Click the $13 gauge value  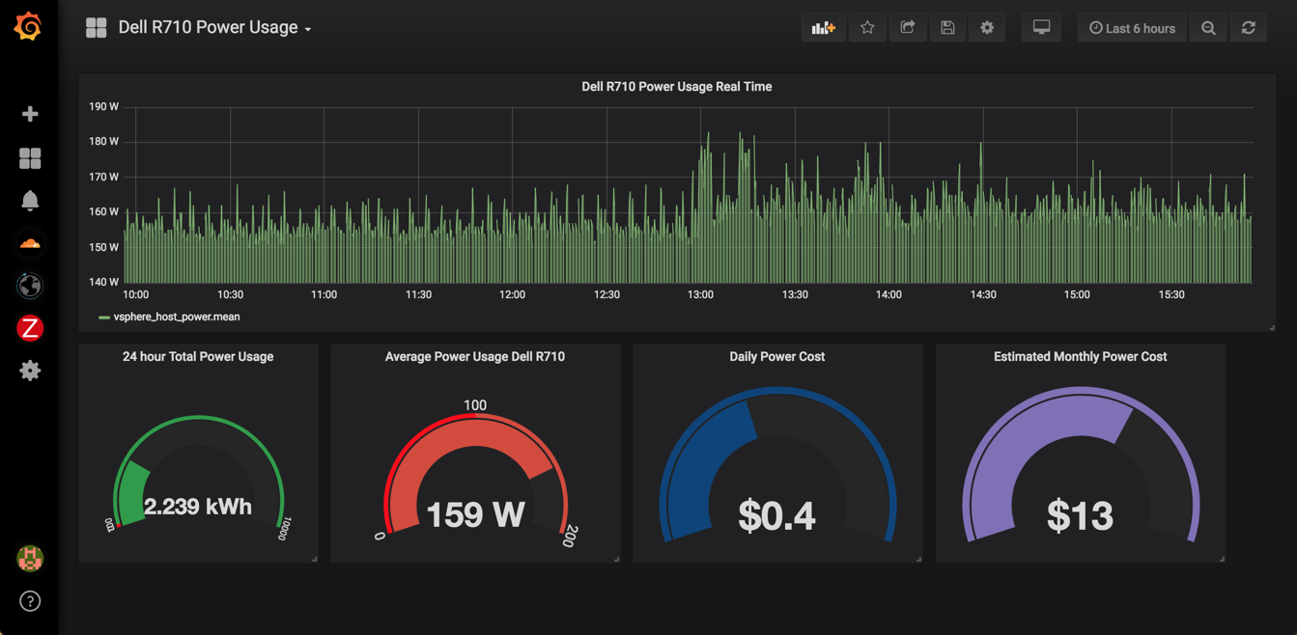(x=1080, y=516)
